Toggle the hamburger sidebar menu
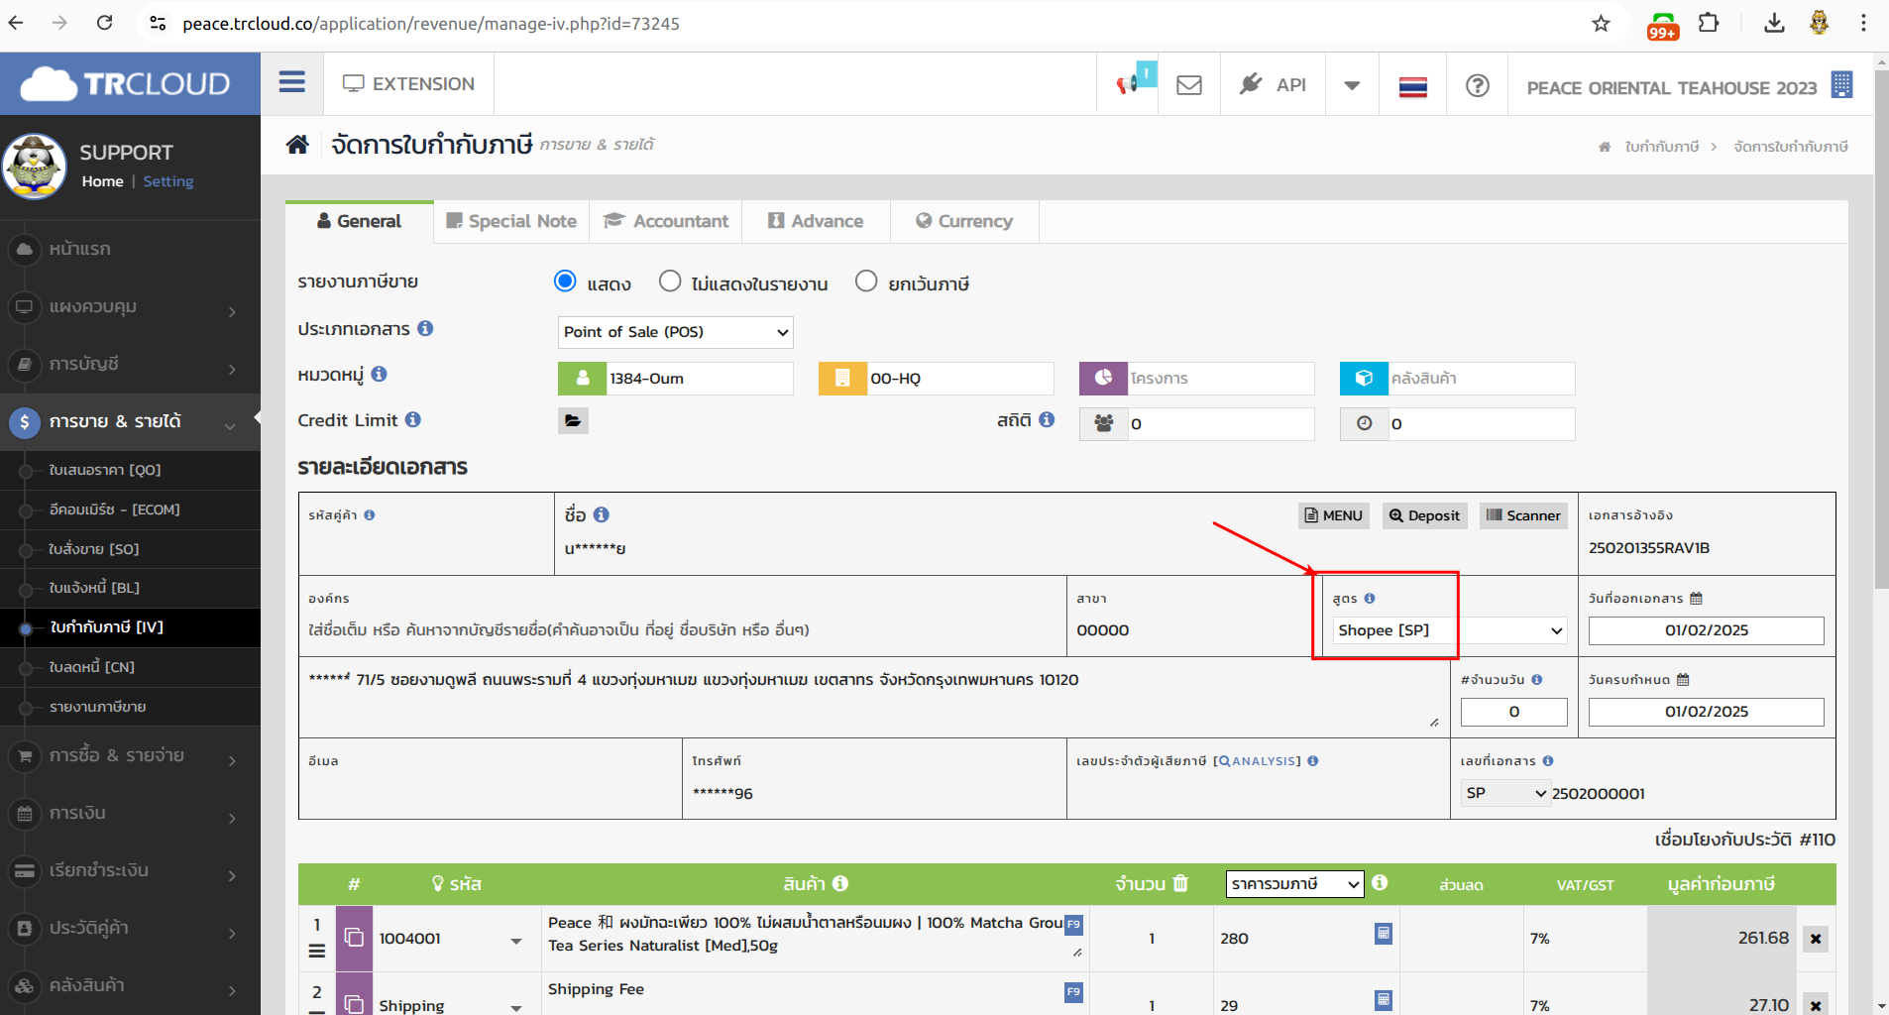Viewport: 1889px width, 1015px height. [291, 82]
